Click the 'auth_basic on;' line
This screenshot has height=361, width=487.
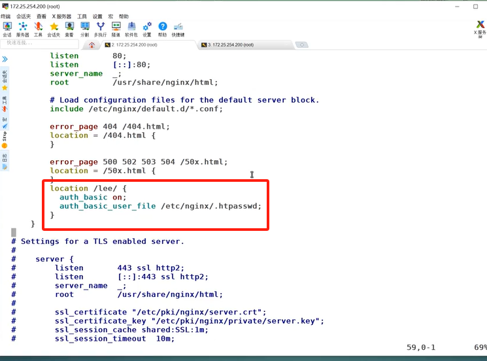93,198
